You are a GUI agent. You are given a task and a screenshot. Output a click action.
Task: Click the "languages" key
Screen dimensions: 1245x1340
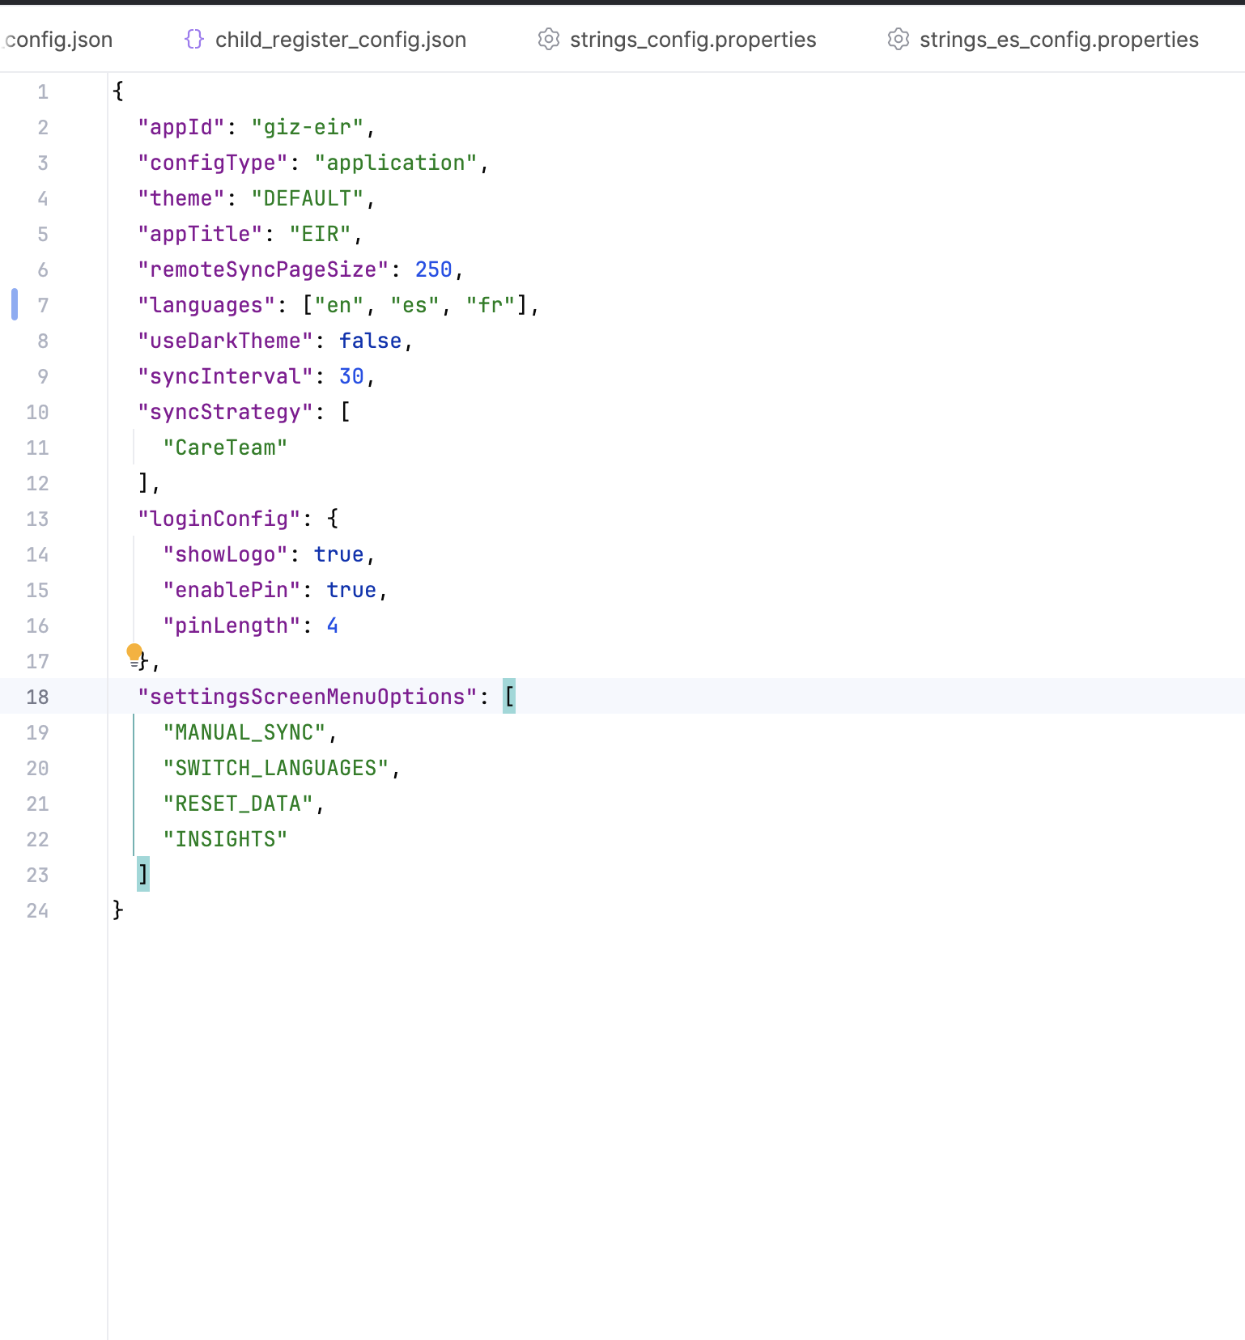coord(206,305)
